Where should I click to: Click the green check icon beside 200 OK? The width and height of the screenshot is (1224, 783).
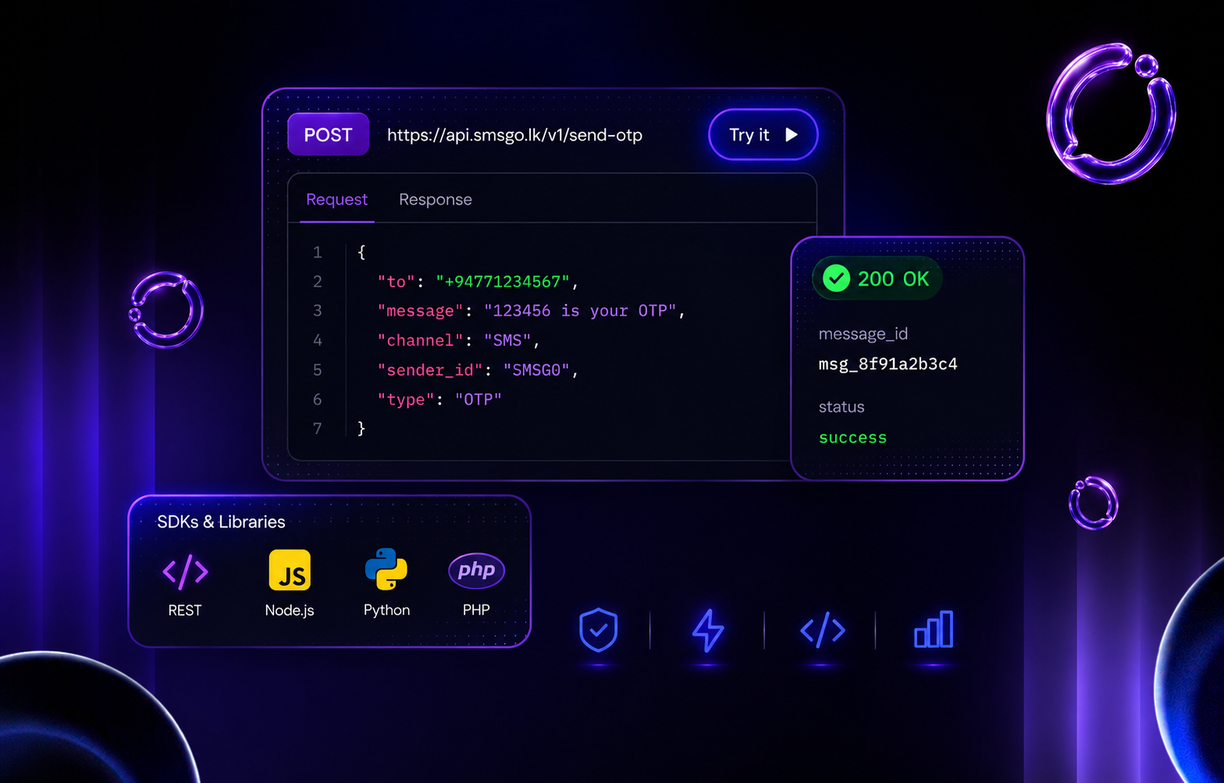pyautogui.click(x=836, y=279)
